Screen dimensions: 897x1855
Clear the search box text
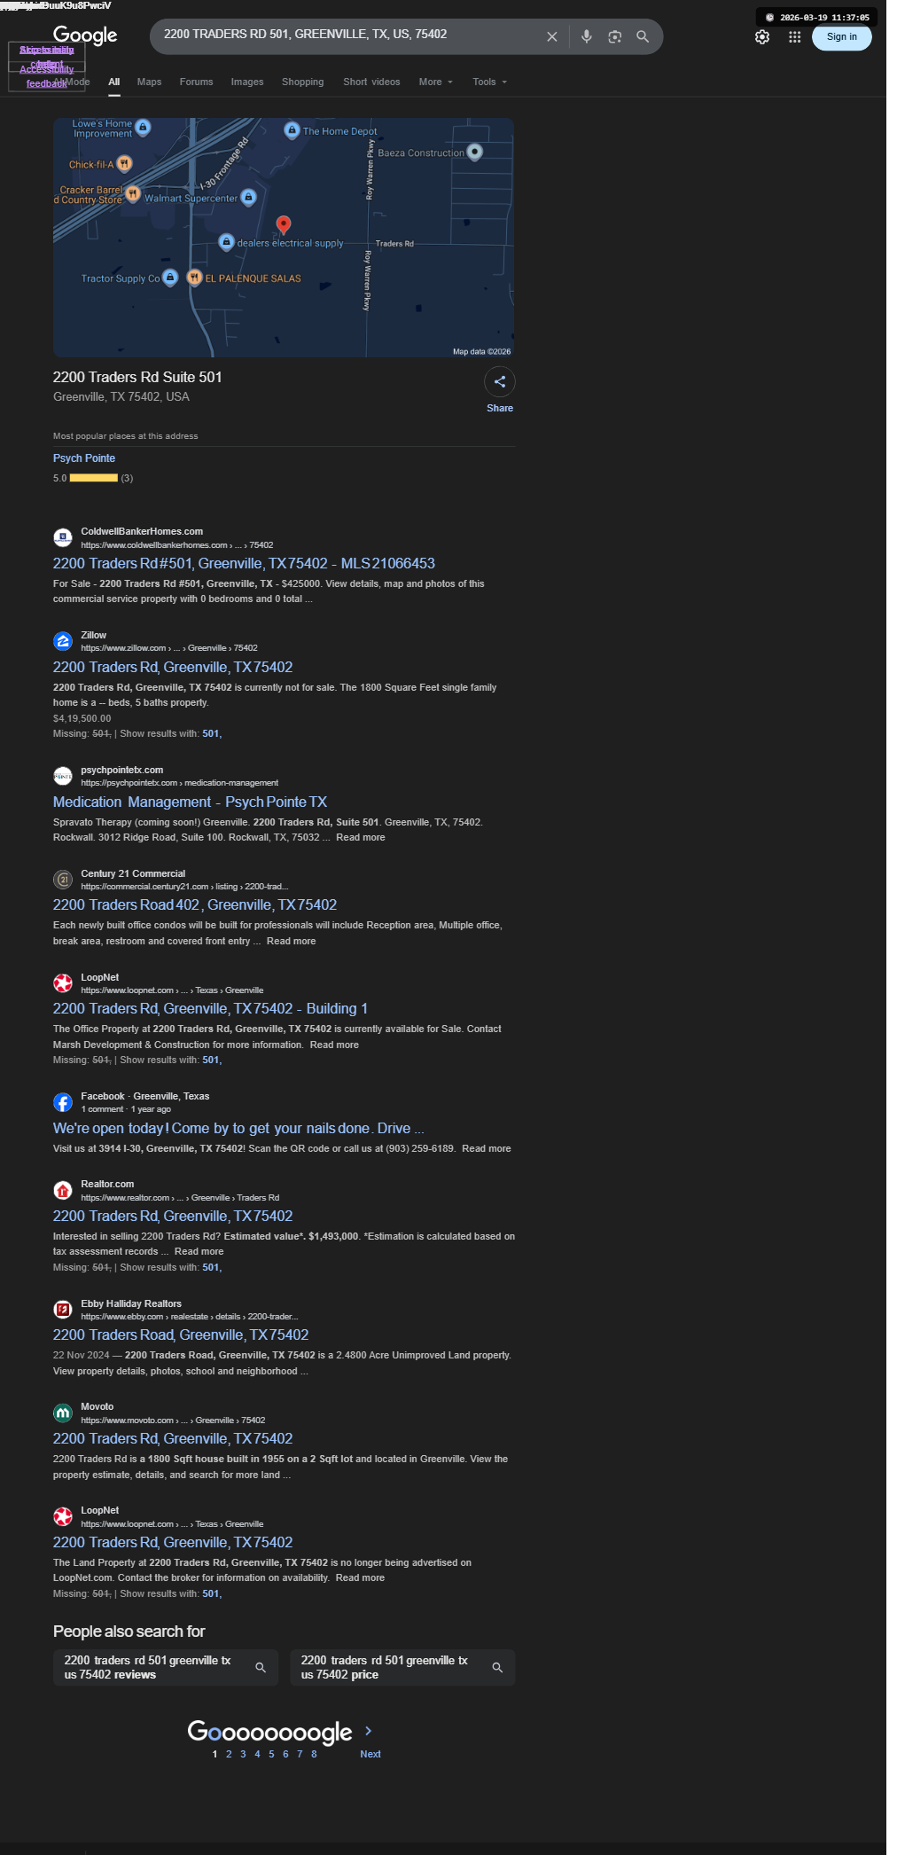pos(551,36)
